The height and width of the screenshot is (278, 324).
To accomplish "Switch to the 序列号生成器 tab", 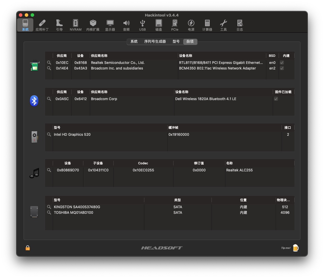I will pos(155,42).
